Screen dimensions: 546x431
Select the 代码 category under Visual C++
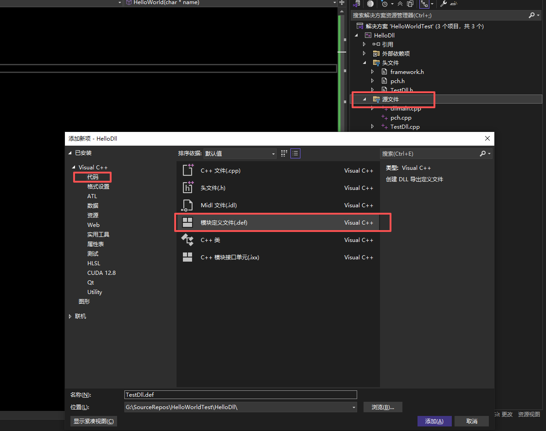[x=93, y=177]
